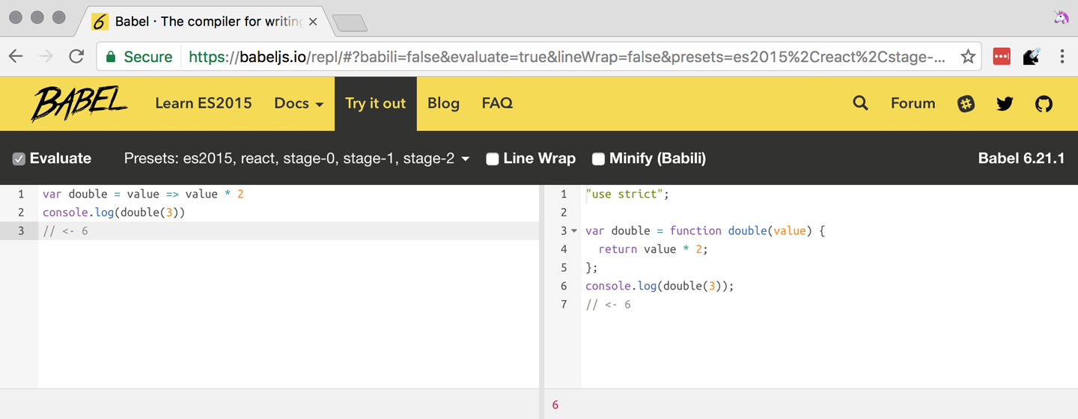This screenshot has height=419, width=1078.
Task: Click the Babel tab favicon
Action: point(100,22)
